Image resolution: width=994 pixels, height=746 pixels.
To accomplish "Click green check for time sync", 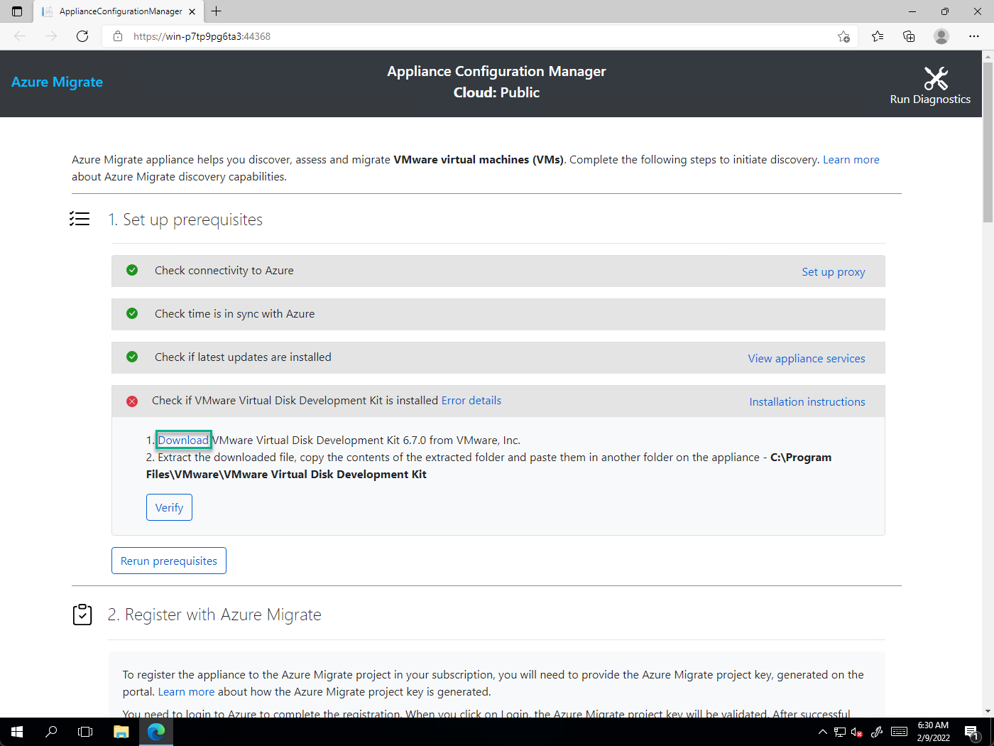I will pos(132,313).
